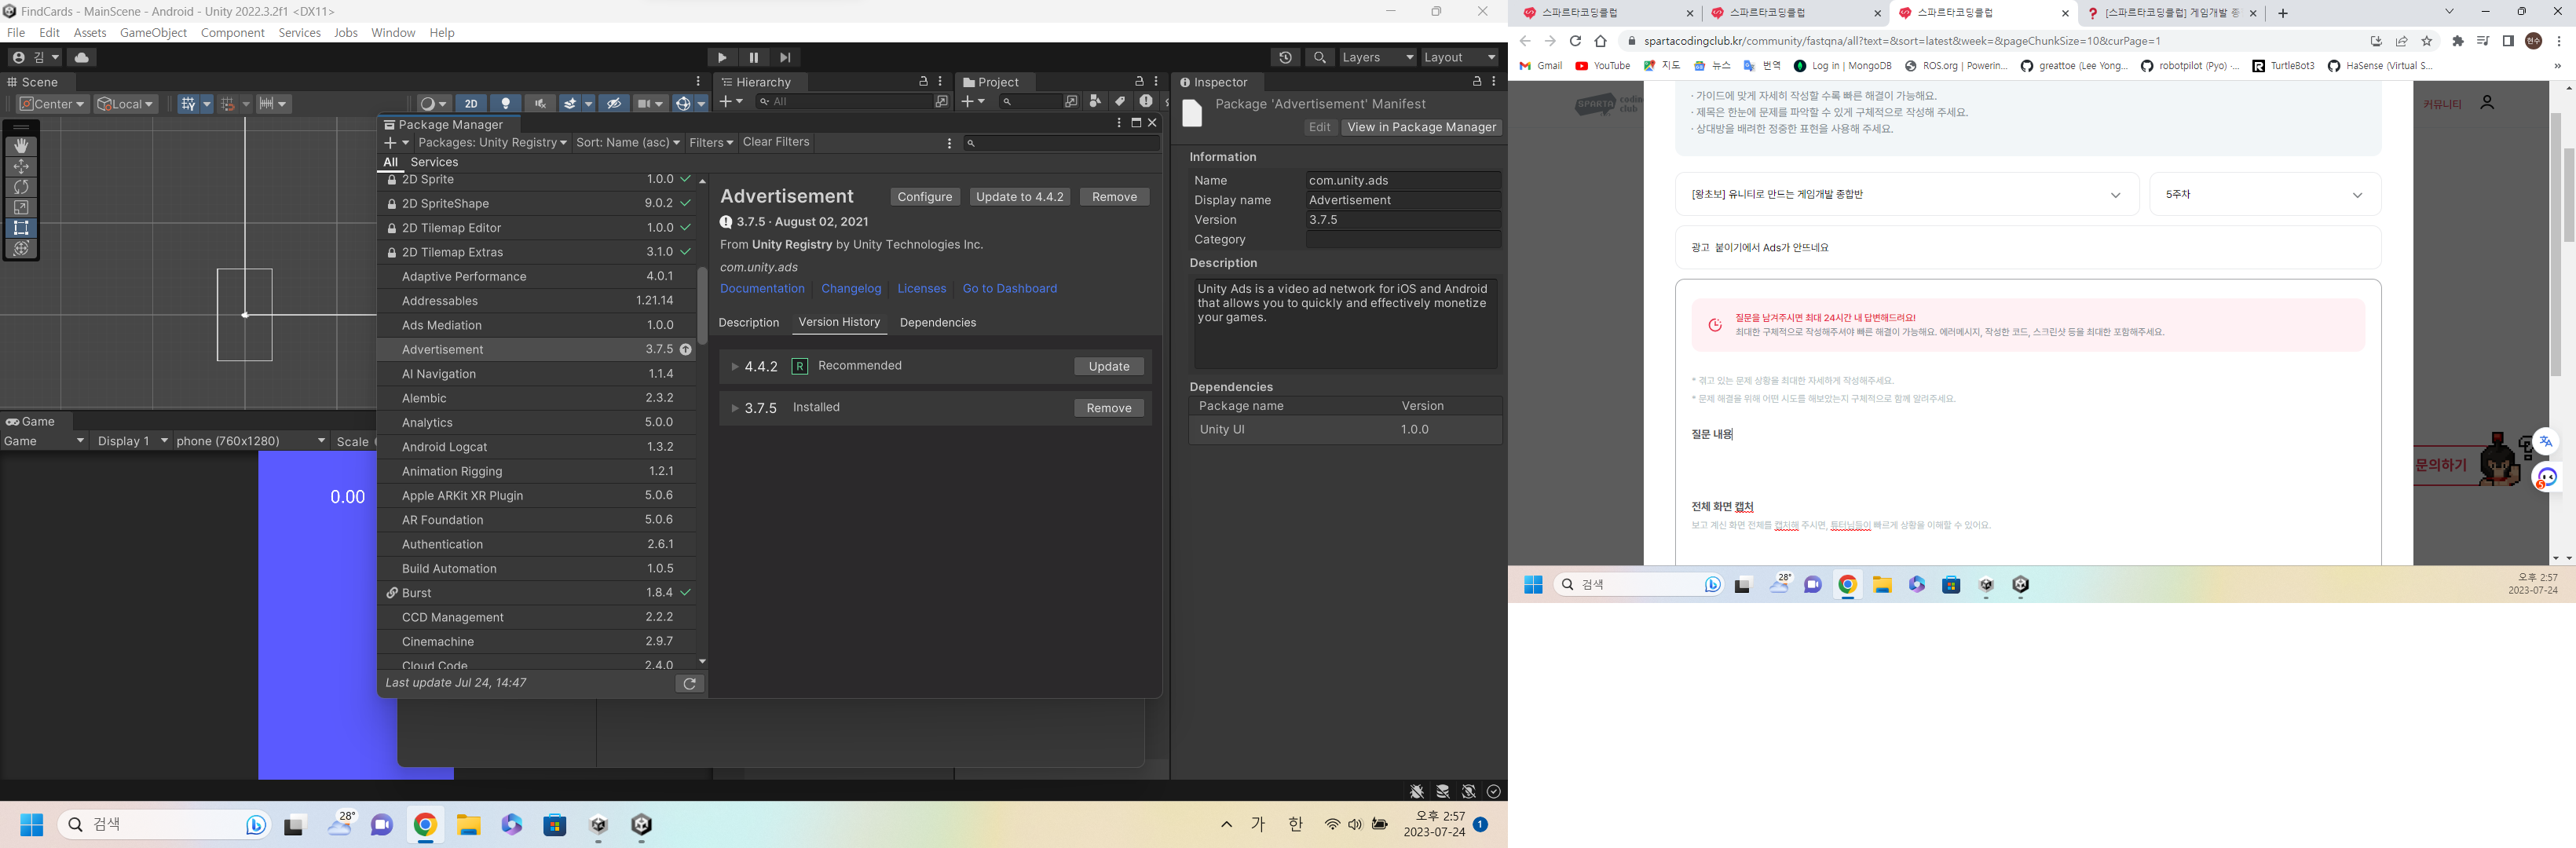Click reload button in Chrome
Screen dimensions: 2576x848
click(x=1575, y=41)
